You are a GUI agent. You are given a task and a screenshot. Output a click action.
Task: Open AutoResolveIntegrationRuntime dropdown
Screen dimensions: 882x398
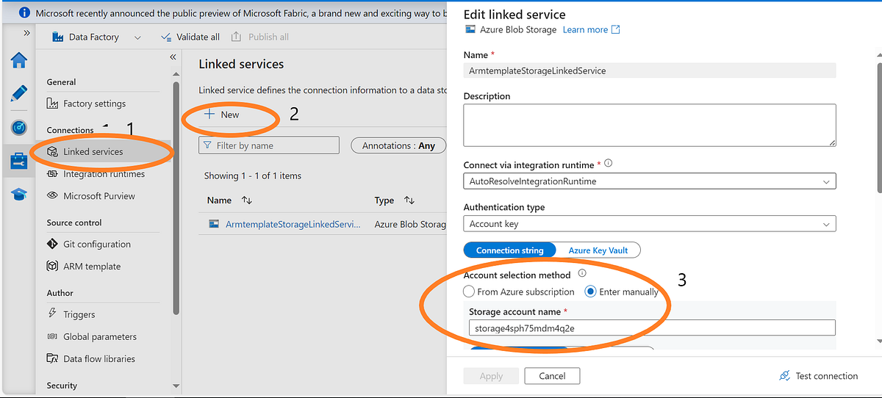(650, 181)
